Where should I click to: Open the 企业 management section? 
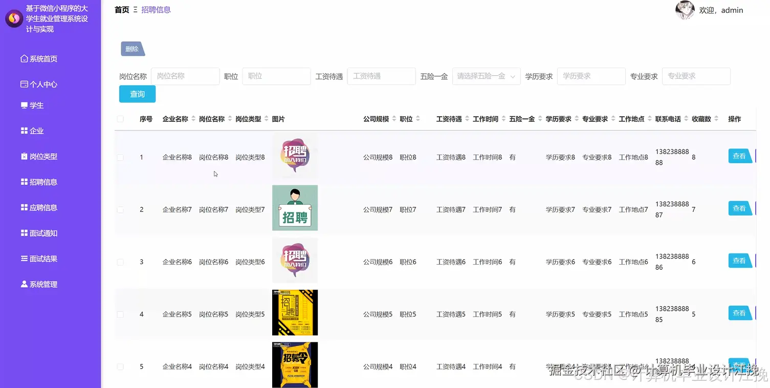point(34,131)
